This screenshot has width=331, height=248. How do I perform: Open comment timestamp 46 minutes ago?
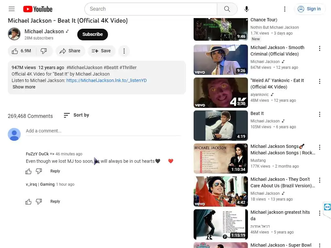(69, 154)
